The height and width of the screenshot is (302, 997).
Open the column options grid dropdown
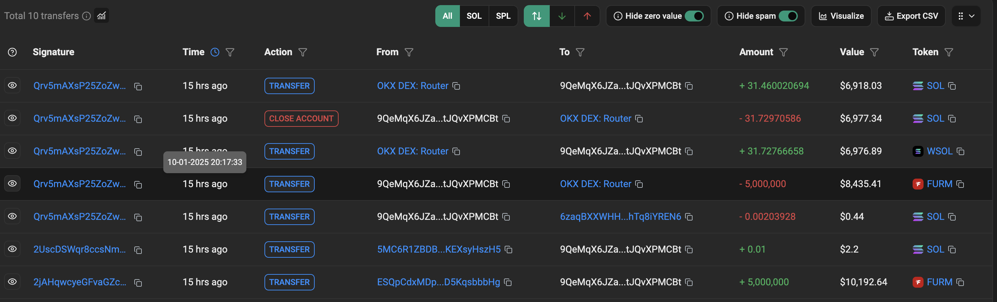(966, 16)
